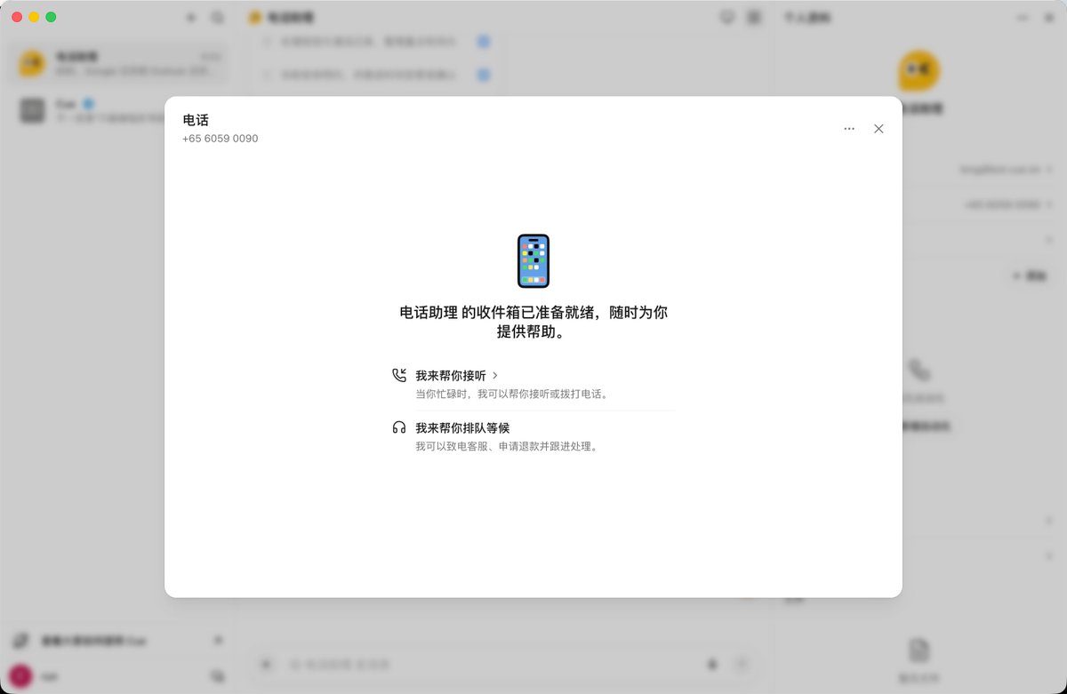The image size is (1067, 694).
Task: Click the pink user avatar at the sidebar bottom
Action: 21,675
